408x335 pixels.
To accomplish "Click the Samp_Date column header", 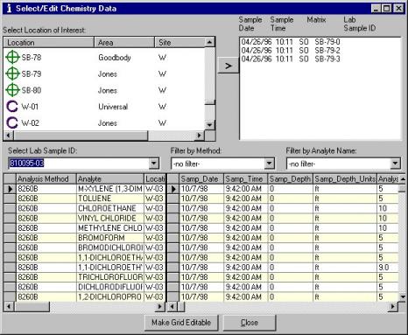I will click(201, 178).
